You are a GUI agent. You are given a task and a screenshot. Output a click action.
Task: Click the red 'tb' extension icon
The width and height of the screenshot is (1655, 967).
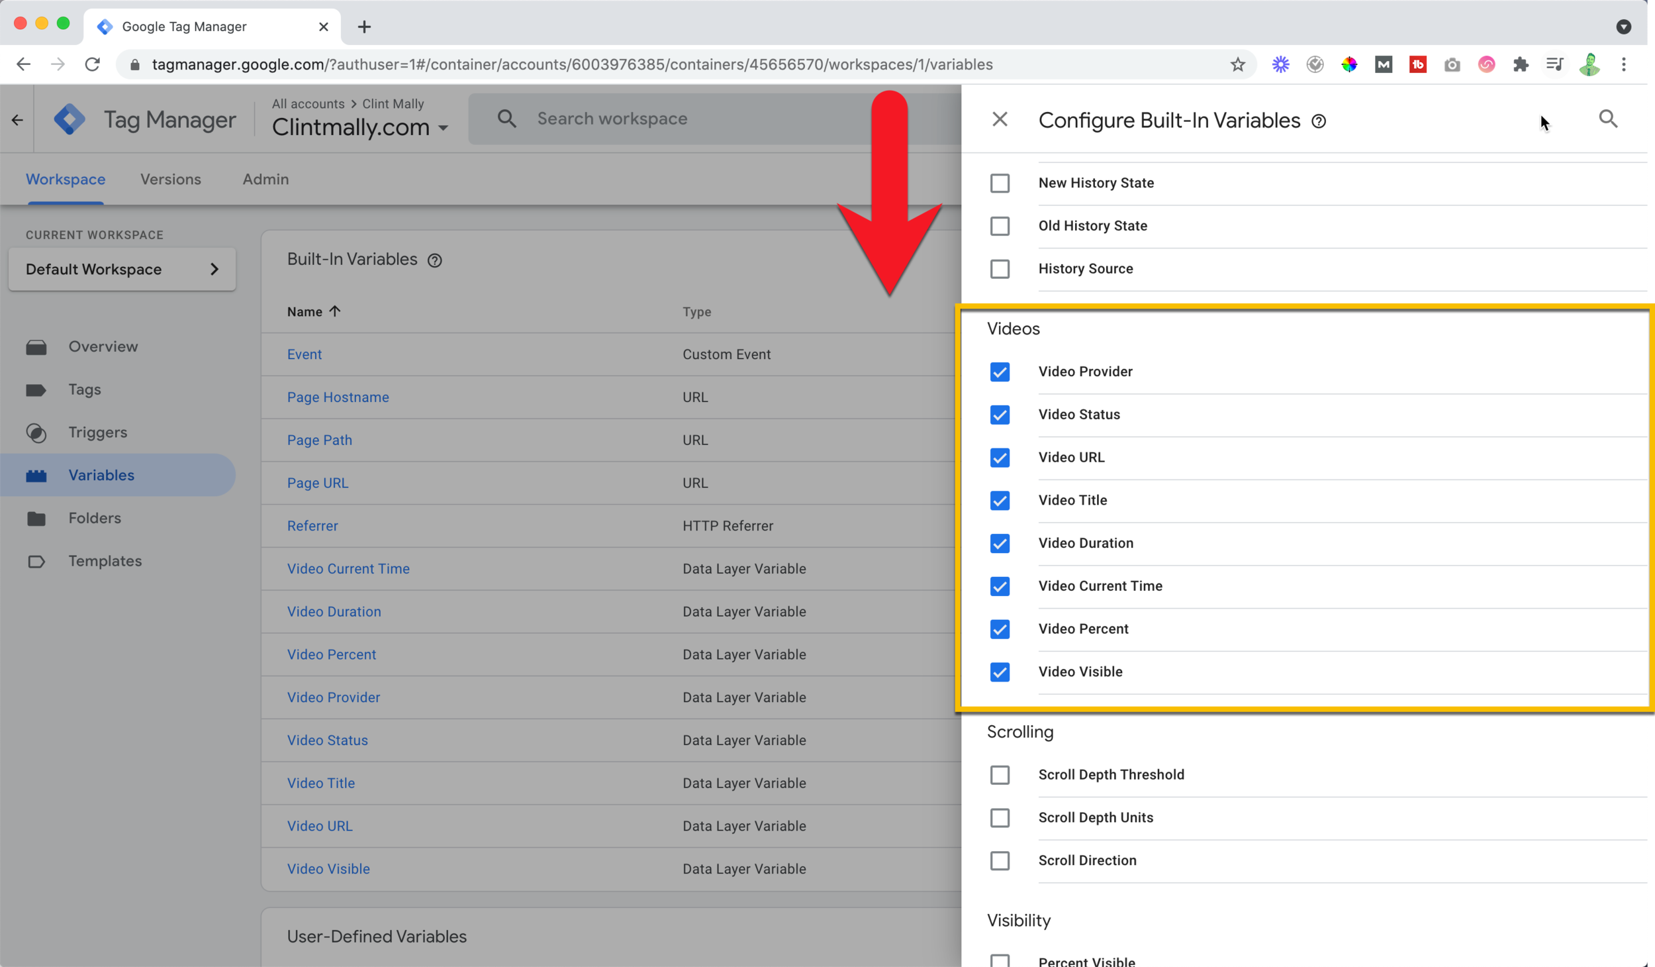coord(1417,64)
